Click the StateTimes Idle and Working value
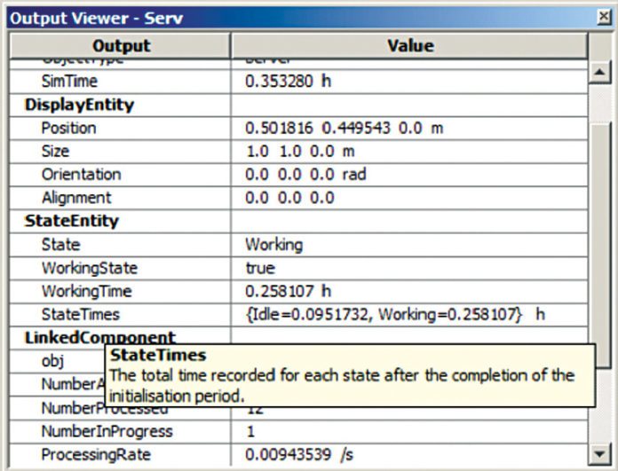This screenshot has width=618, height=471. [395, 314]
